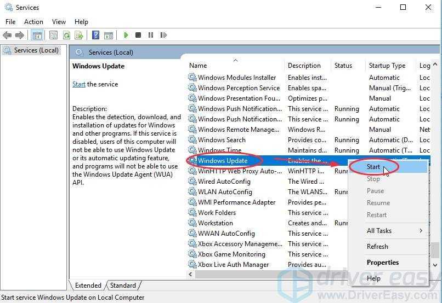Click the Pause Service toolbar icon
Screen dimensions: 442x303
(x=150, y=35)
